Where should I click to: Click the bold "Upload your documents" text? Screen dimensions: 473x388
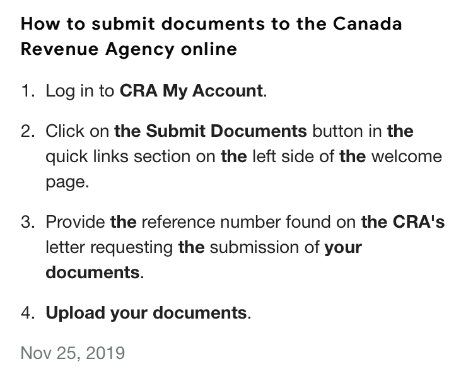146,313
